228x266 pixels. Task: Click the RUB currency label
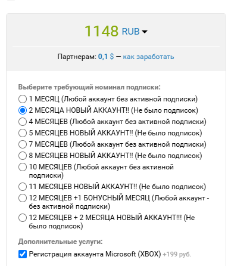click(130, 32)
